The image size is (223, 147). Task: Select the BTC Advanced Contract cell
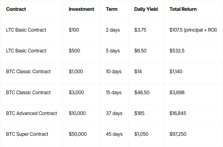(32, 113)
